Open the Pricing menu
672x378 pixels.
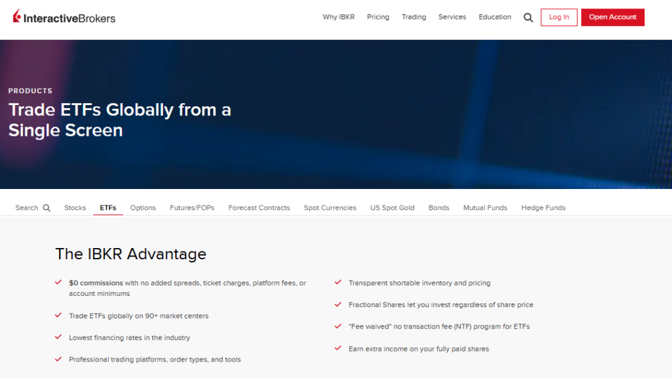click(378, 17)
